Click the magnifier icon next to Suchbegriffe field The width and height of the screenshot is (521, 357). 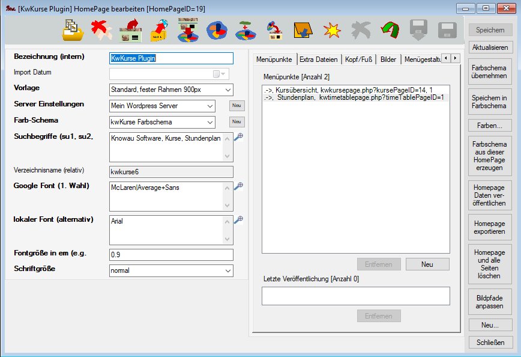tap(238, 137)
